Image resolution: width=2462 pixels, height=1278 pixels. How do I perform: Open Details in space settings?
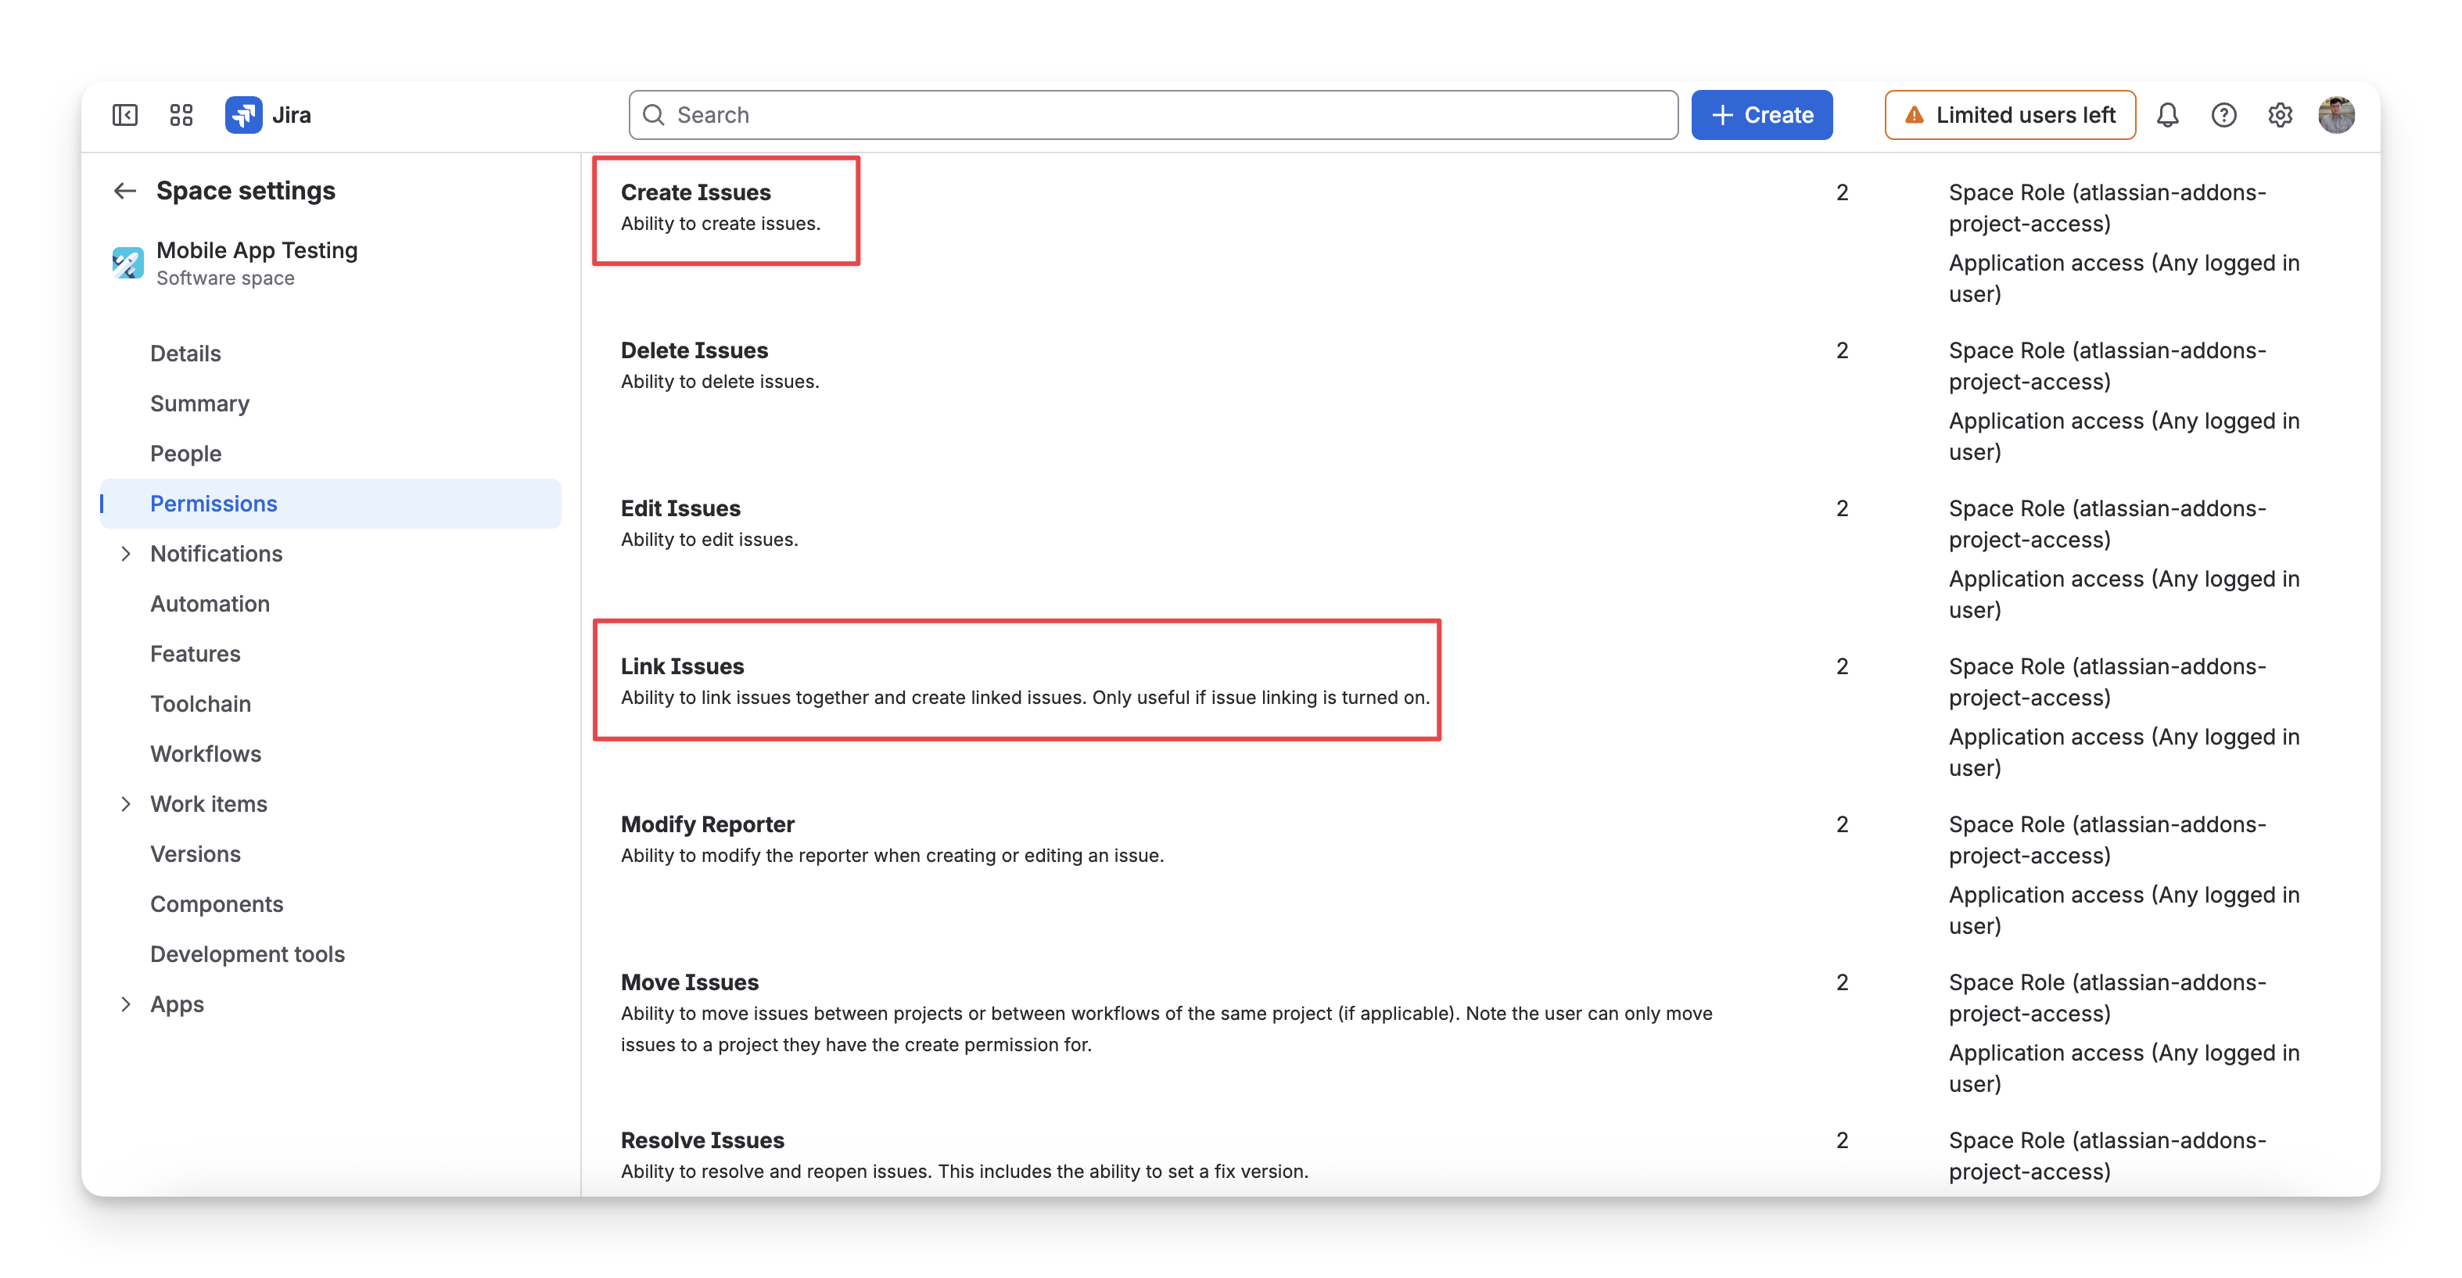point(185,354)
